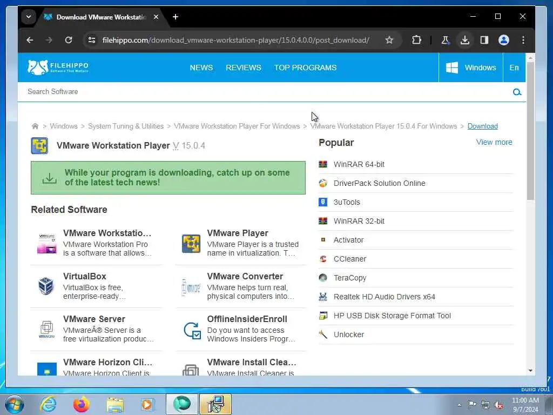Screen dimensions: 553x415
Task: Close the current browser tab
Action: (x=156, y=17)
